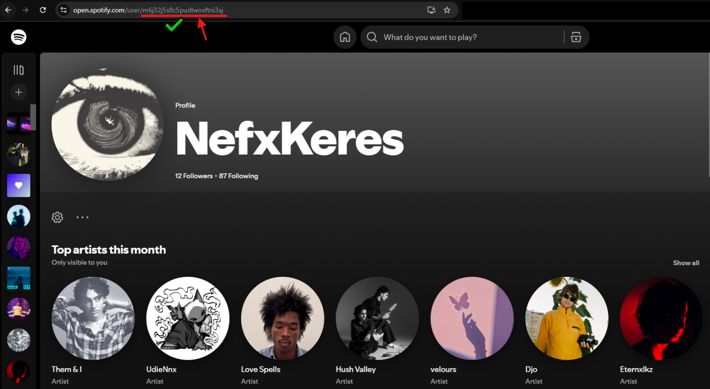Bookmark this page with the star icon
The image size is (710, 389).
tap(447, 10)
